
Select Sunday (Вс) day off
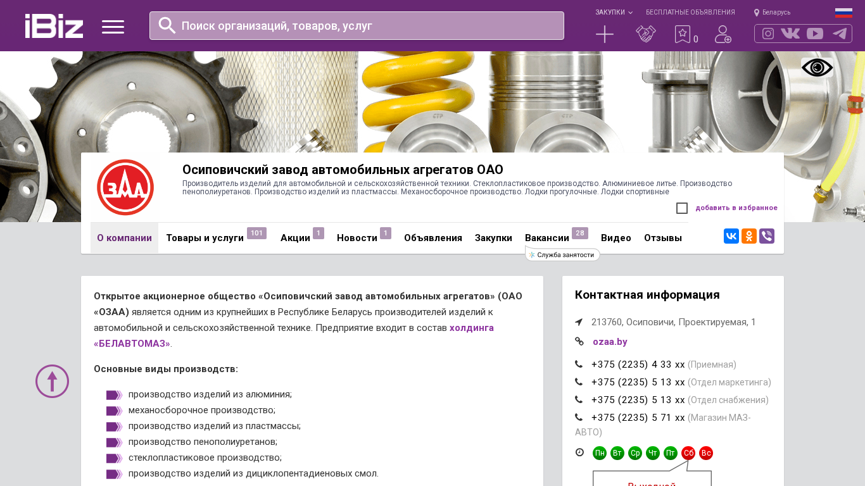(706, 453)
